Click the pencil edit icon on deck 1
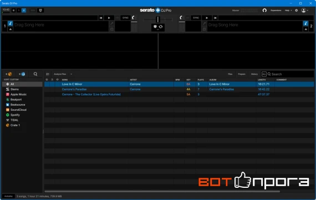Image resolution: width=316 pixels, height=200 pixels. point(111,24)
